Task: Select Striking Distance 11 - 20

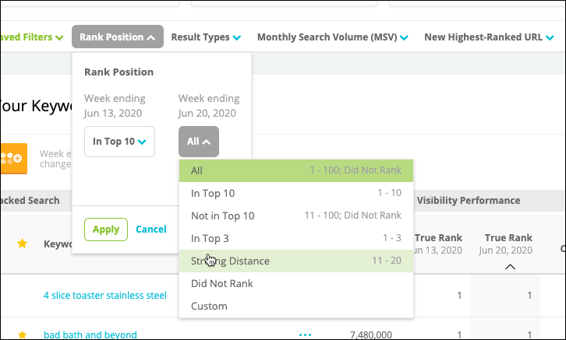Action: (296, 261)
